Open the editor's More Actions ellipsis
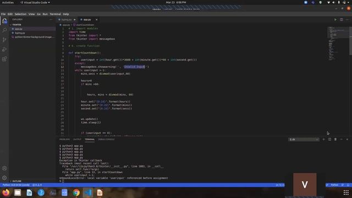 pyautogui.click(x=347, y=20)
